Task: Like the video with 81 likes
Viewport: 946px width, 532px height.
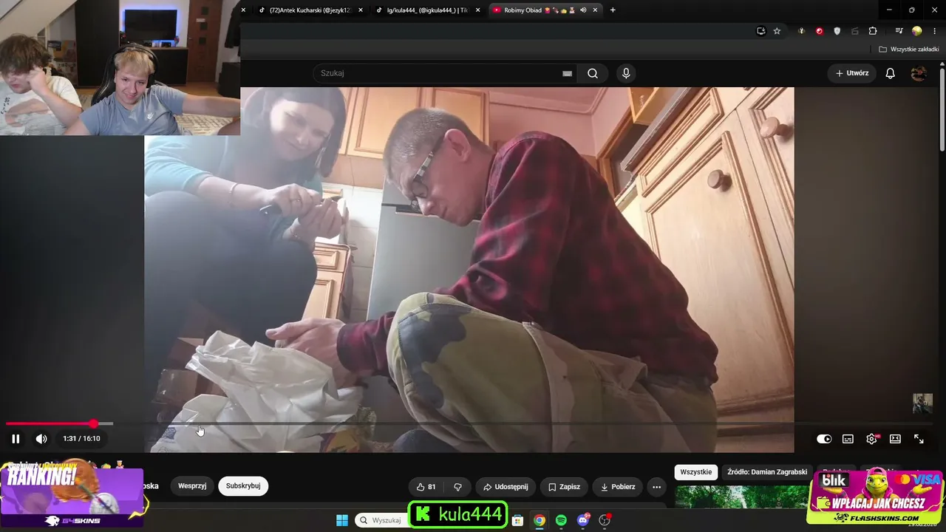Action: click(x=426, y=487)
